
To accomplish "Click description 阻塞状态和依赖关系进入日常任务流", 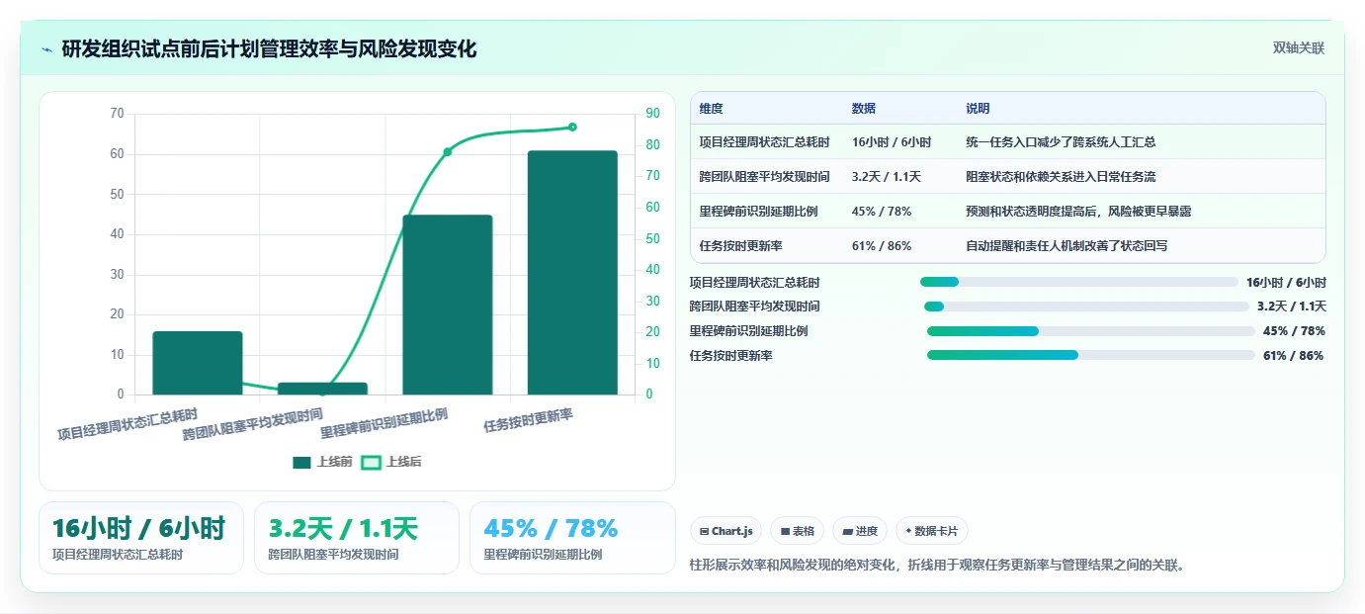I will pyautogui.click(x=1061, y=177).
